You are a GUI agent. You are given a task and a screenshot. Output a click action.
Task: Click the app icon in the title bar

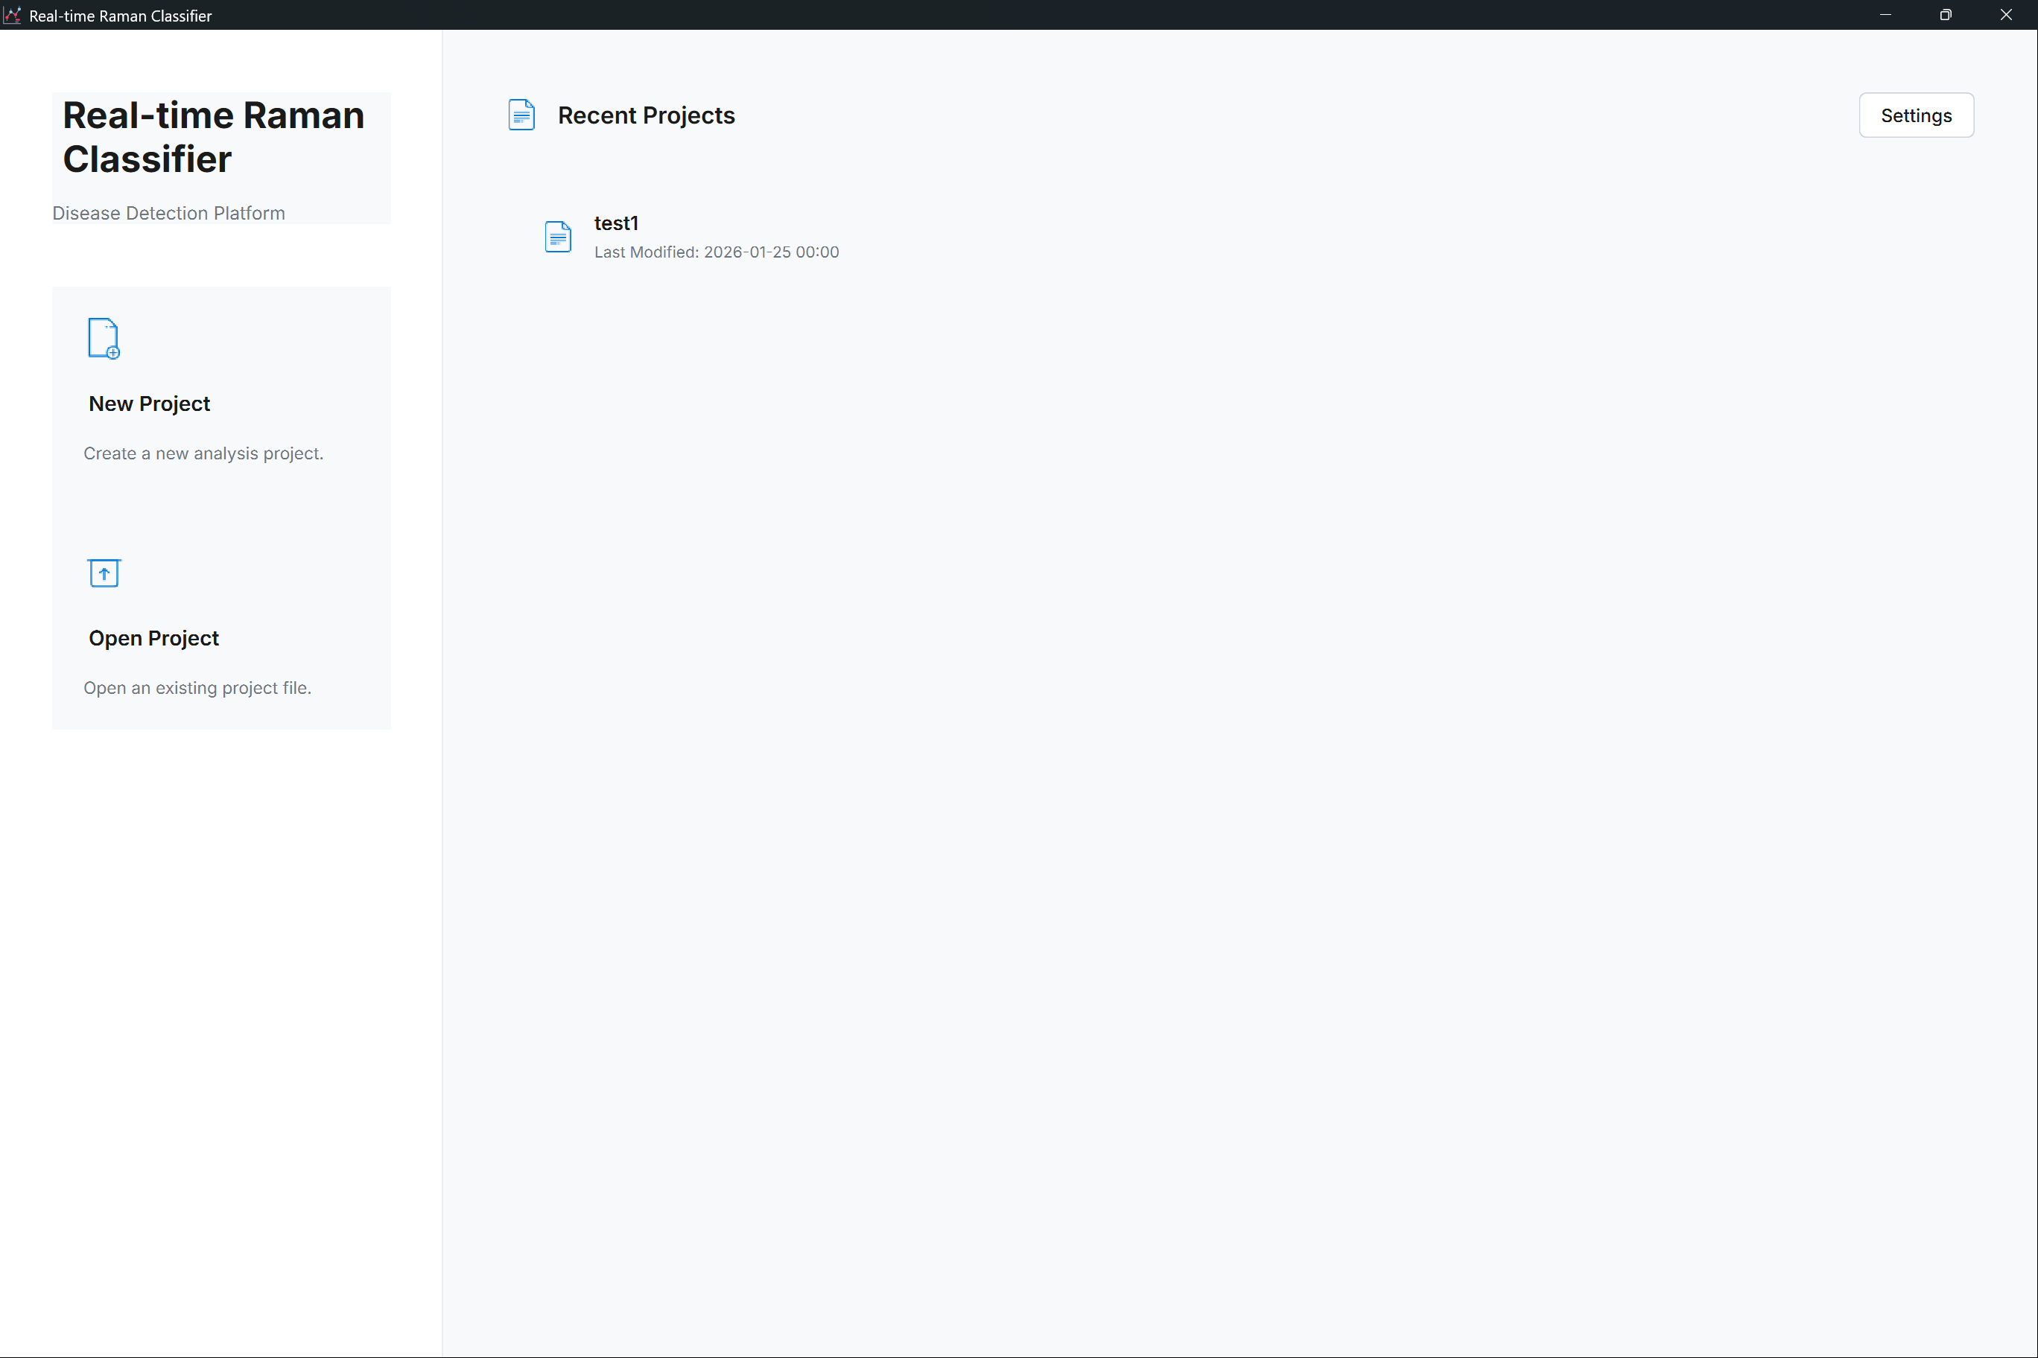point(12,15)
